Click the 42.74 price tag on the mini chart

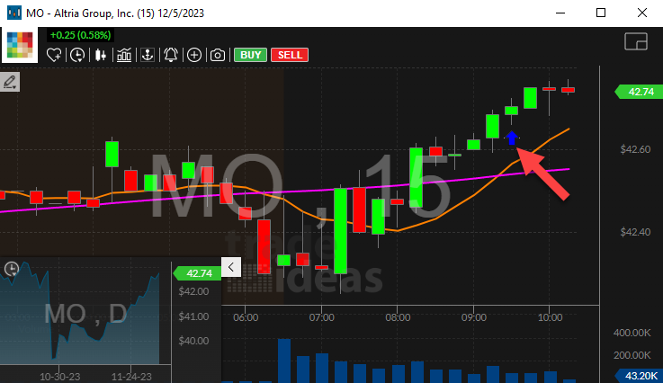point(198,273)
